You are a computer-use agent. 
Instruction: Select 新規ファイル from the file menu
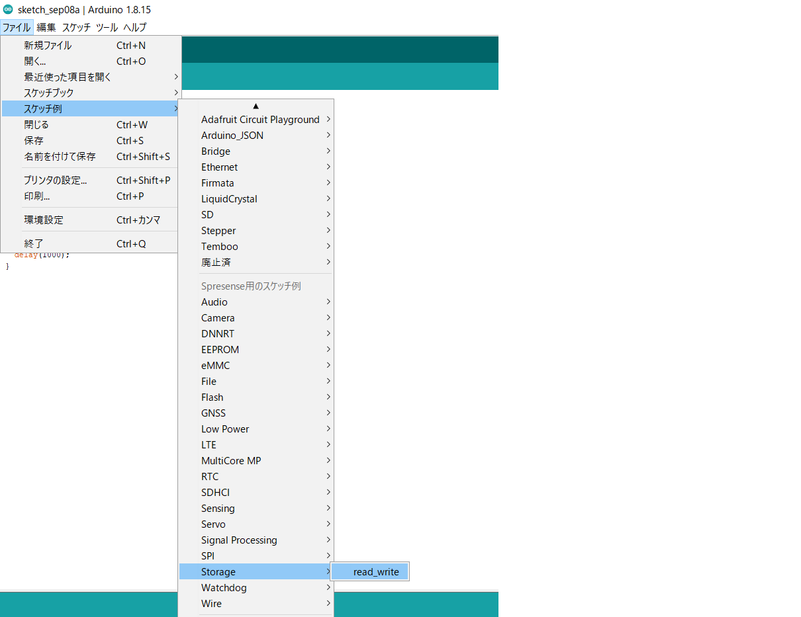[x=91, y=46]
